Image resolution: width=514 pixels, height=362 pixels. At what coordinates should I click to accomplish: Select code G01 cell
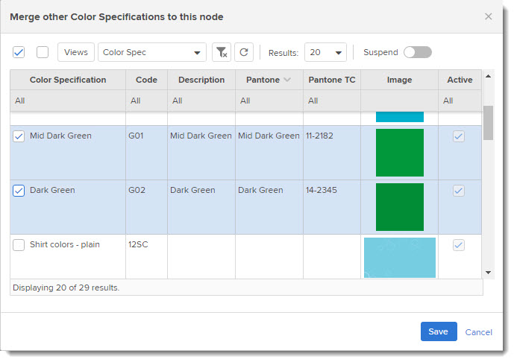(146, 153)
